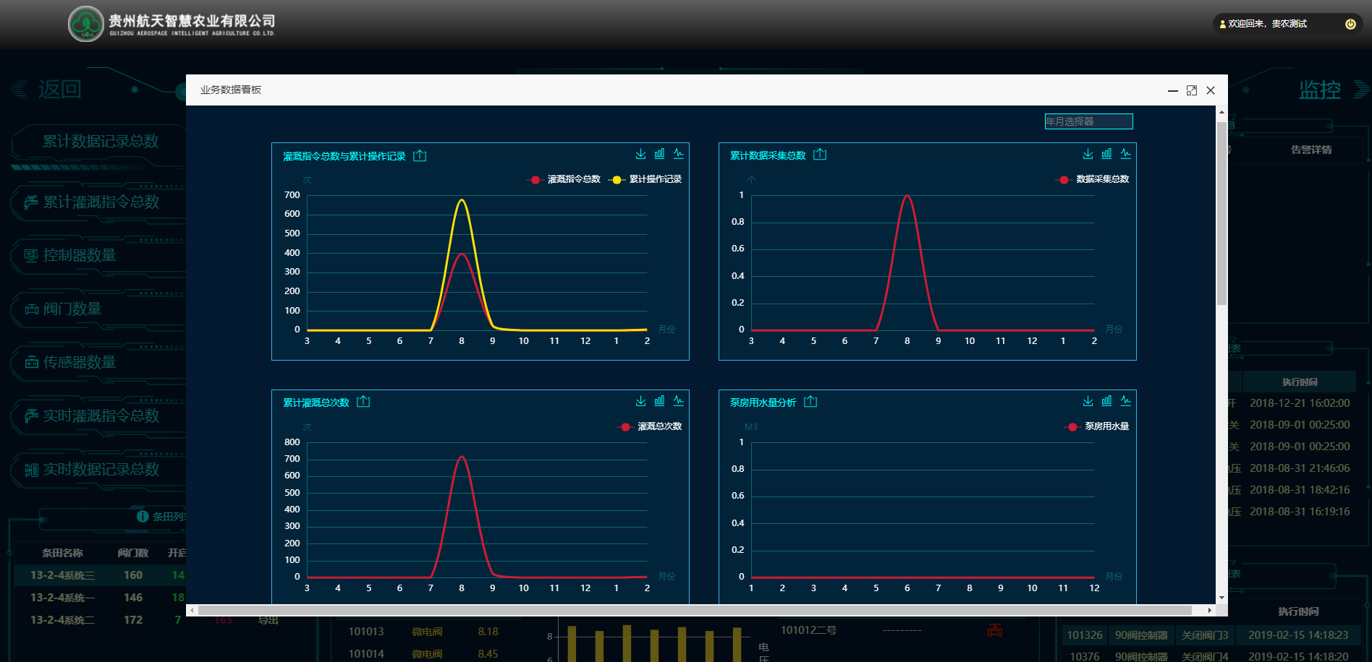Toggle the 数据采集总数 legend series

pyautogui.click(x=1093, y=179)
